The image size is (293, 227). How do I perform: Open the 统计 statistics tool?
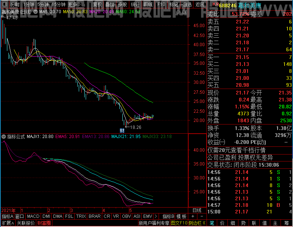(135, 4)
